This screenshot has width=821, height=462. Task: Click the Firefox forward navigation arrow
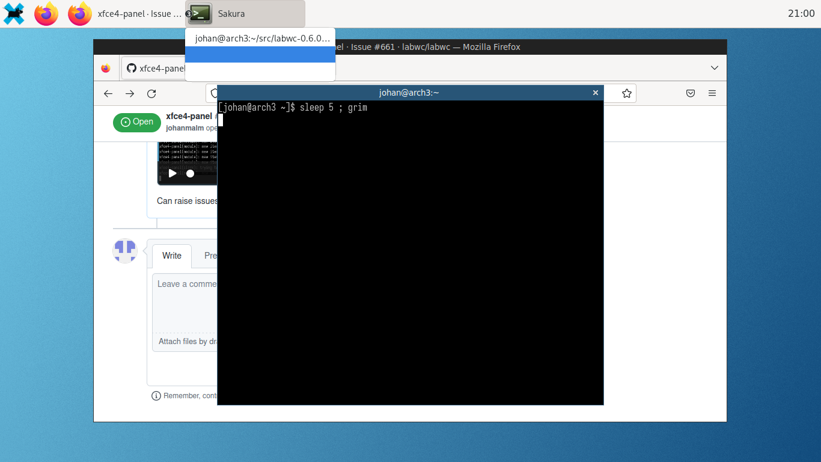tap(130, 93)
